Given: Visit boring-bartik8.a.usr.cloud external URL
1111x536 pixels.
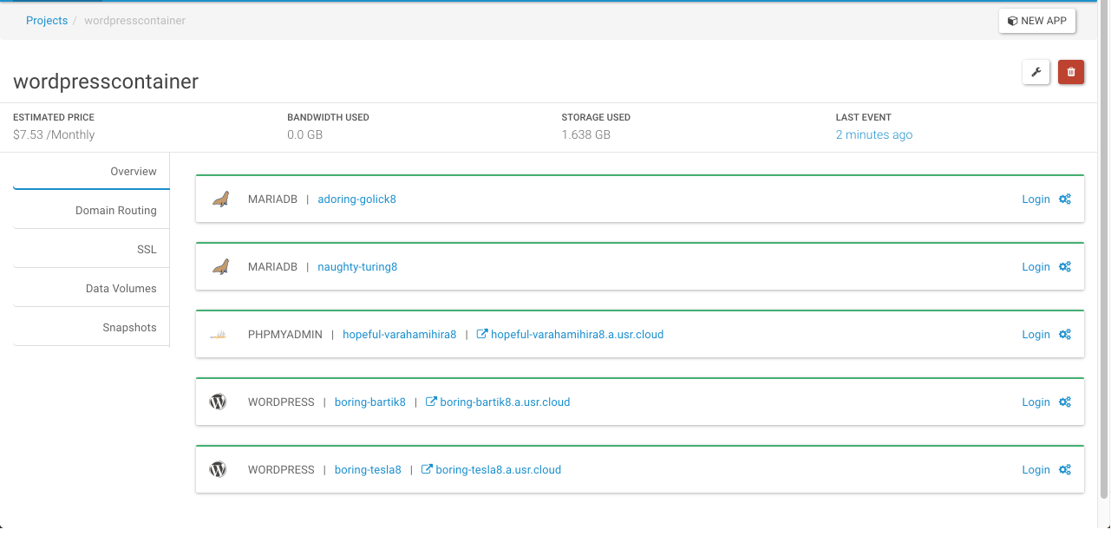Looking at the screenshot, I should pyautogui.click(x=498, y=402).
